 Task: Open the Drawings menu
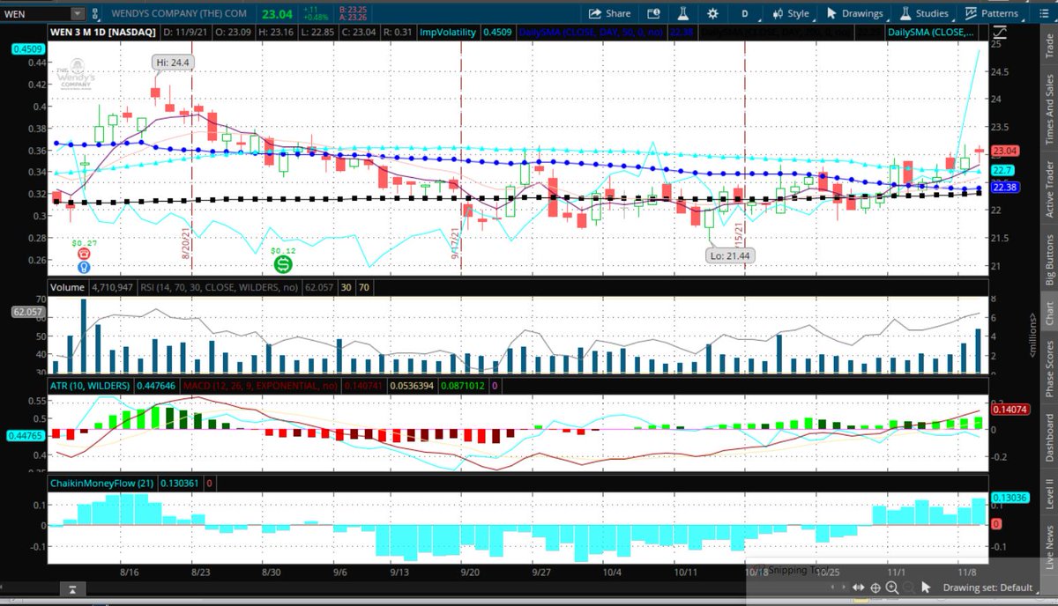854,13
